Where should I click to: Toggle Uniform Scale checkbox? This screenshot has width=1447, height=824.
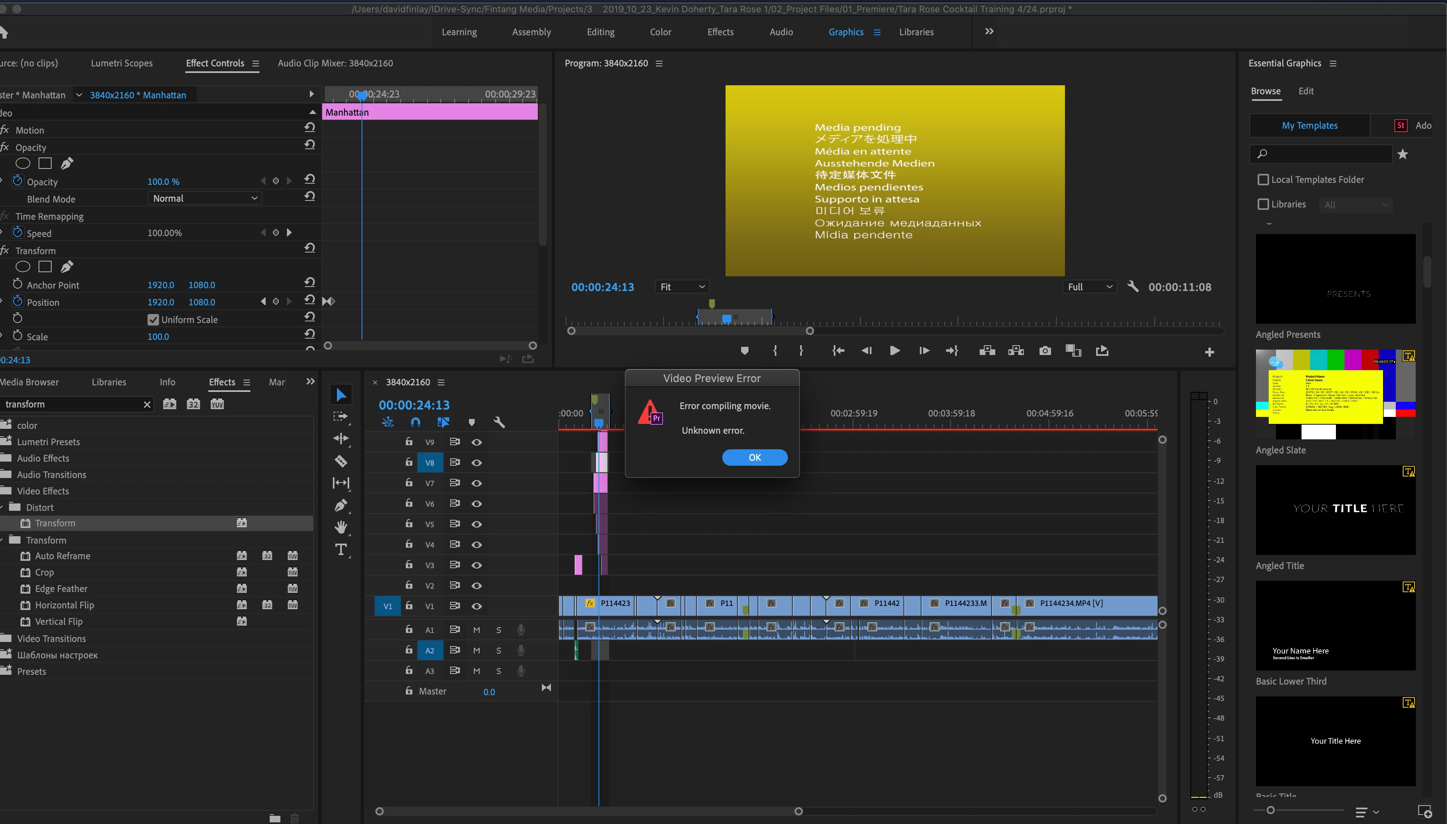153,320
